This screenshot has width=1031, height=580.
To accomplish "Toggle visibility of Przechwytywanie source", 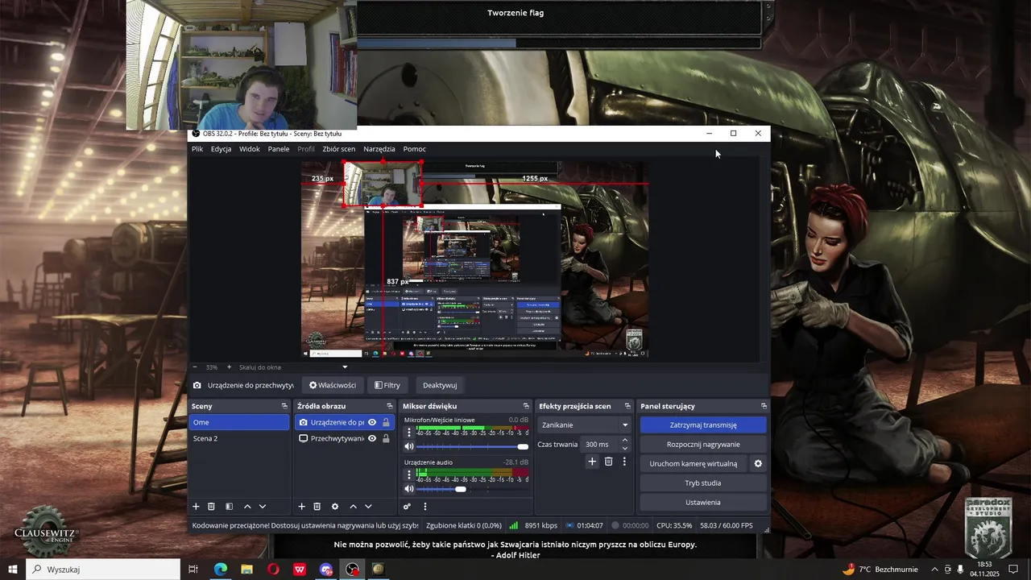I will [x=372, y=438].
